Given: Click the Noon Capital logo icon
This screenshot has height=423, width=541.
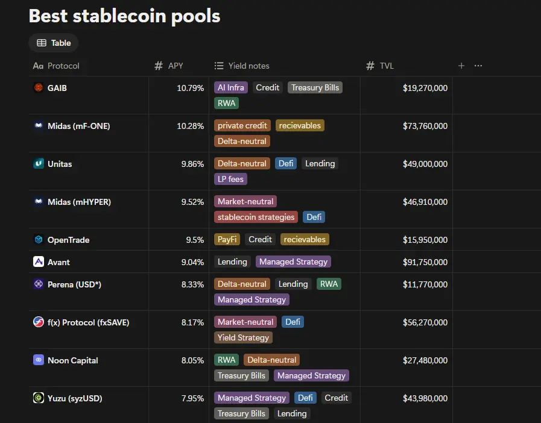Looking at the screenshot, I should point(38,360).
